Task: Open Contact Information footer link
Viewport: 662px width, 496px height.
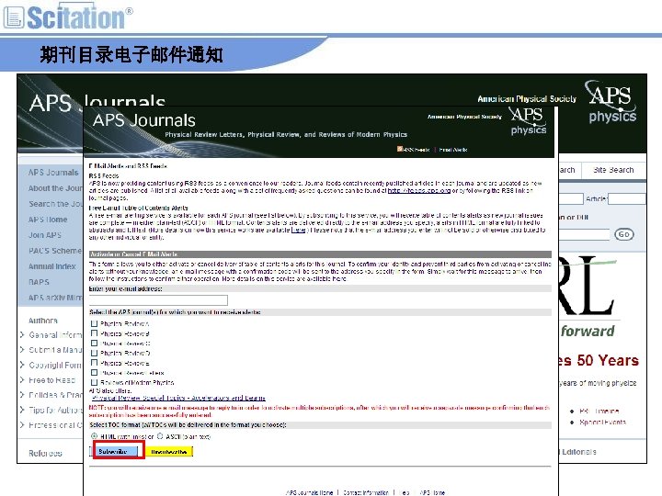Action: pos(366,492)
